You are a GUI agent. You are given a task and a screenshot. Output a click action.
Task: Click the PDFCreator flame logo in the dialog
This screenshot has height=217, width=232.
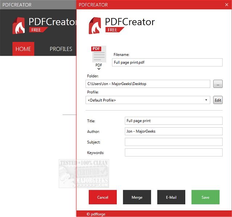(x=95, y=25)
